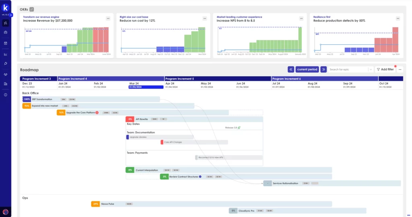Click the expand icon next to OKRs
Screen dimensions: 412x217
(32, 9)
